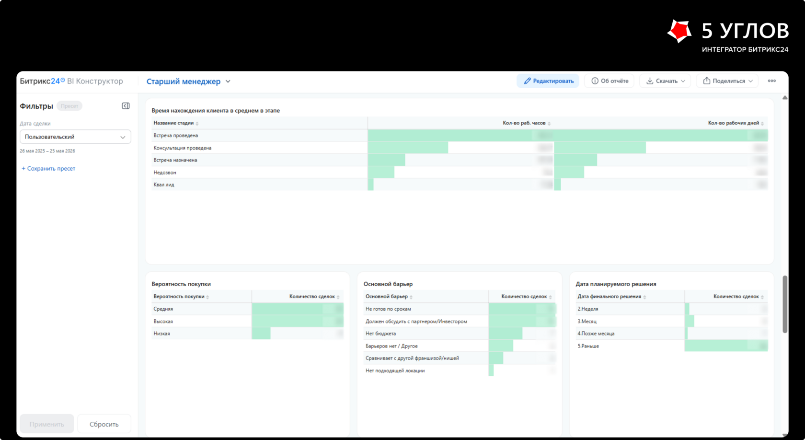Image resolution: width=805 pixels, height=440 pixels.
Task: Sort by Название стадии column
Action: click(x=176, y=123)
